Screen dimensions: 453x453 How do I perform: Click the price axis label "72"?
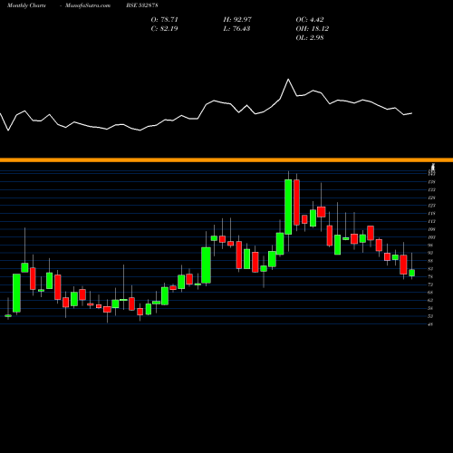[x=431, y=284]
